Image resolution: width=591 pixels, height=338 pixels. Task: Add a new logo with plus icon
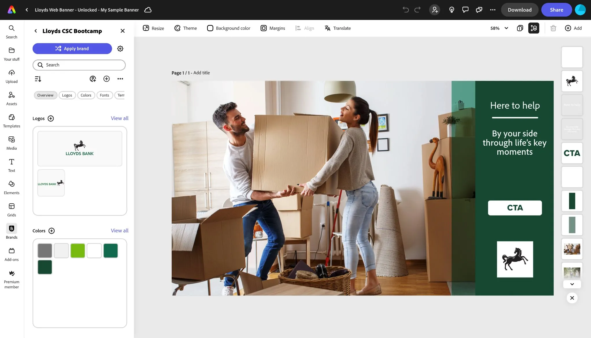point(51,118)
